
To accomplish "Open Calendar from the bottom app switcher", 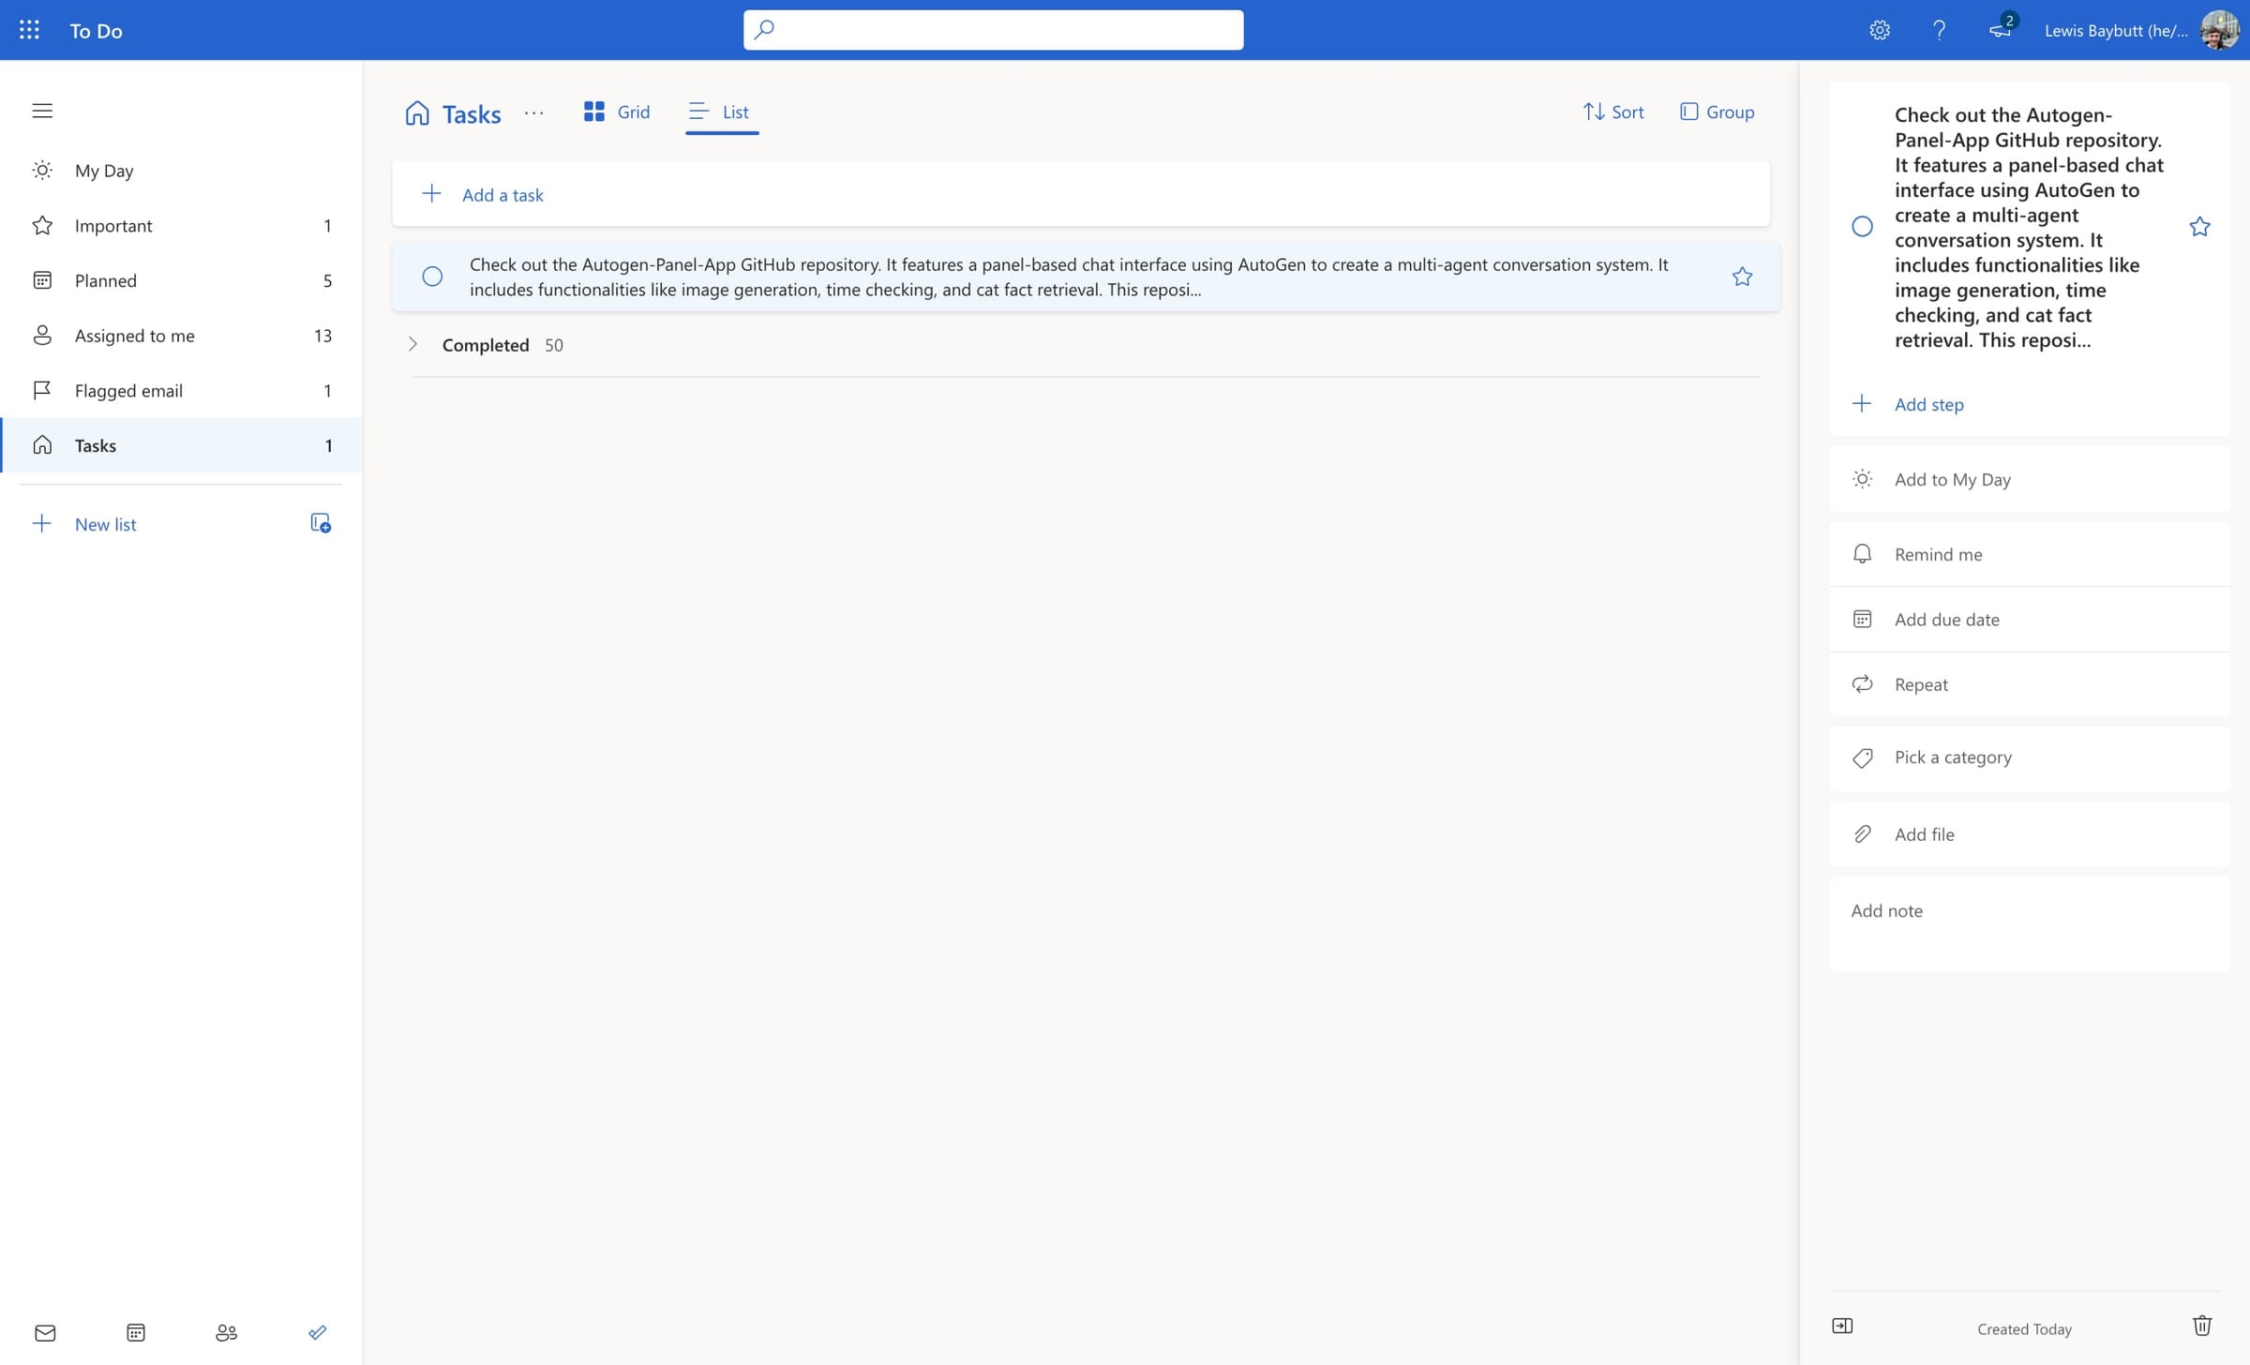I will pyautogui.click(x=136, y=1331).
